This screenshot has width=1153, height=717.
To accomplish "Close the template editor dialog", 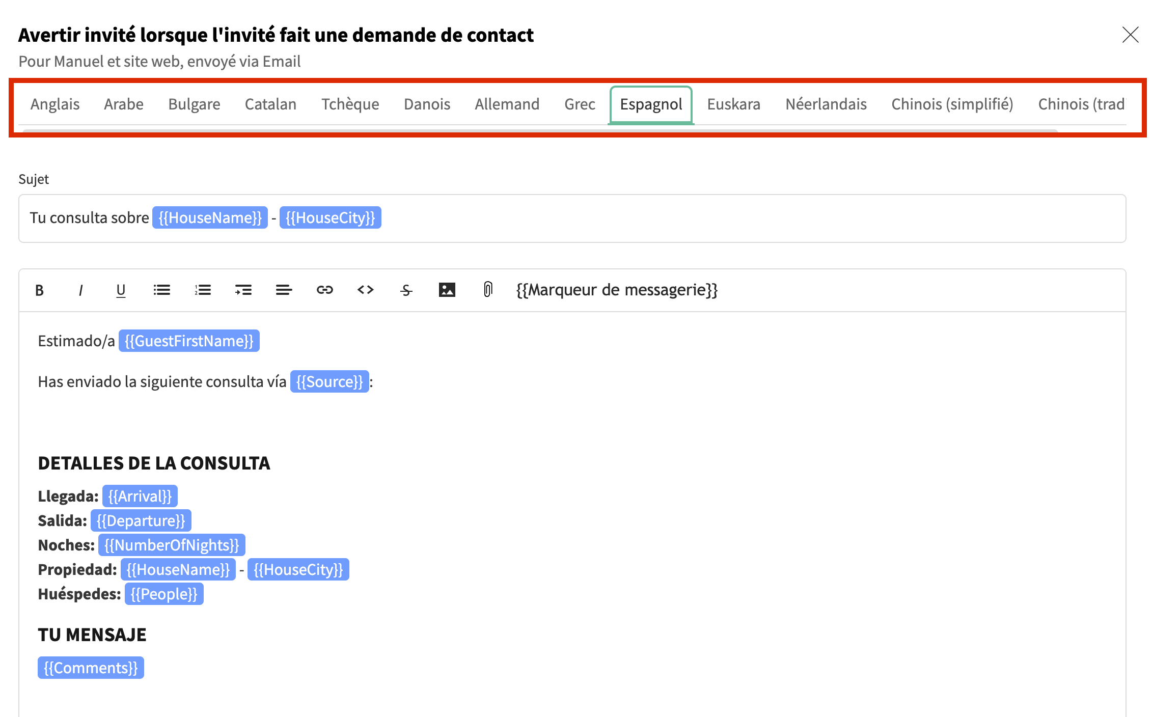I will pos(1130,35).
